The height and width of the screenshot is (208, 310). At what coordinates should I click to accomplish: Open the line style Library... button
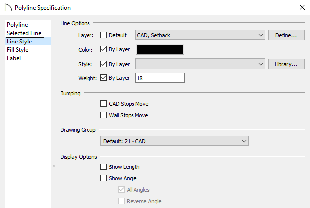point(286,64)
